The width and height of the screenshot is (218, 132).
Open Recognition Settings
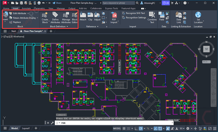(x=134, y=17)
